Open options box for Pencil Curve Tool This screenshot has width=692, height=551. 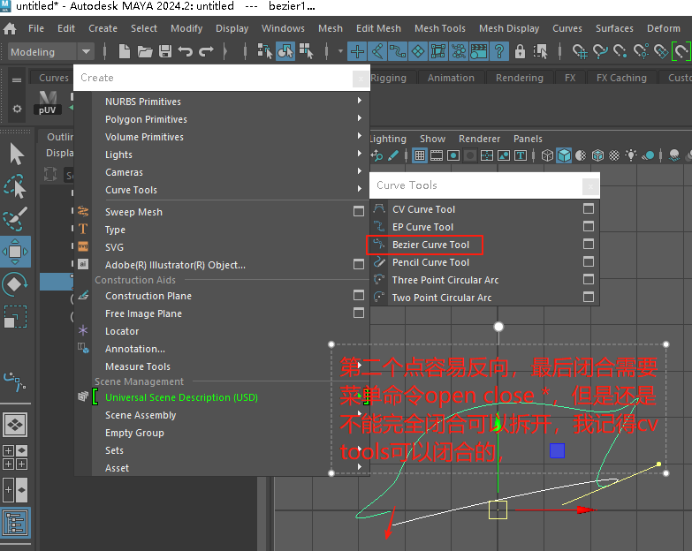point(589,261)
